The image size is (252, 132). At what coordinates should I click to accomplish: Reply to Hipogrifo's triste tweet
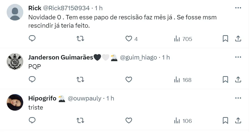click(32, 121)
